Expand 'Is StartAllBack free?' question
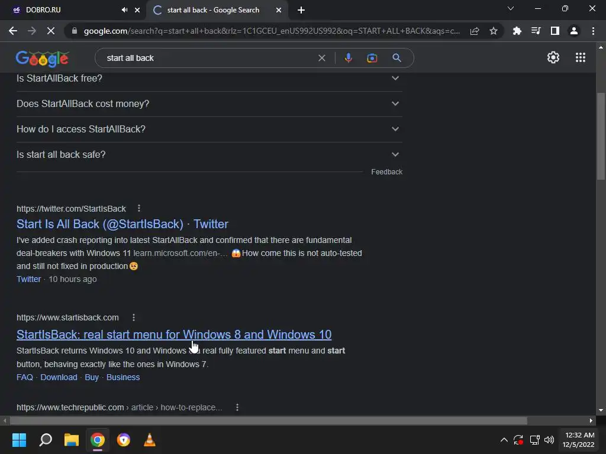 [209, 79]
